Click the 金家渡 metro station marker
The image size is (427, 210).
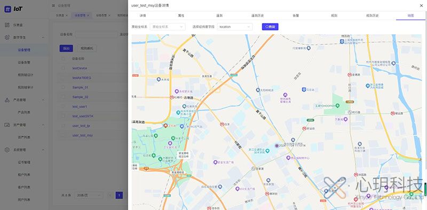pyautogui.click(x=253, y=168)
